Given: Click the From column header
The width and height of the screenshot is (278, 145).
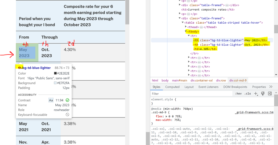Looking at the screenshot, I should pos(27,37).
